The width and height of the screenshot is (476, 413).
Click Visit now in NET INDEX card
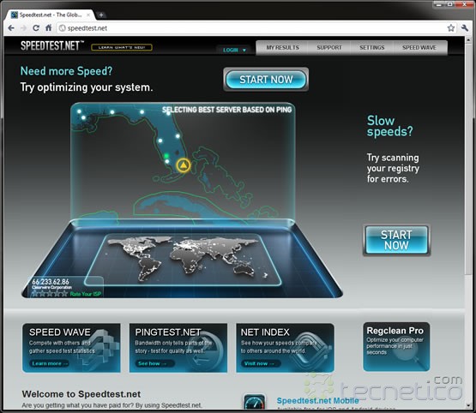(261, 363)
